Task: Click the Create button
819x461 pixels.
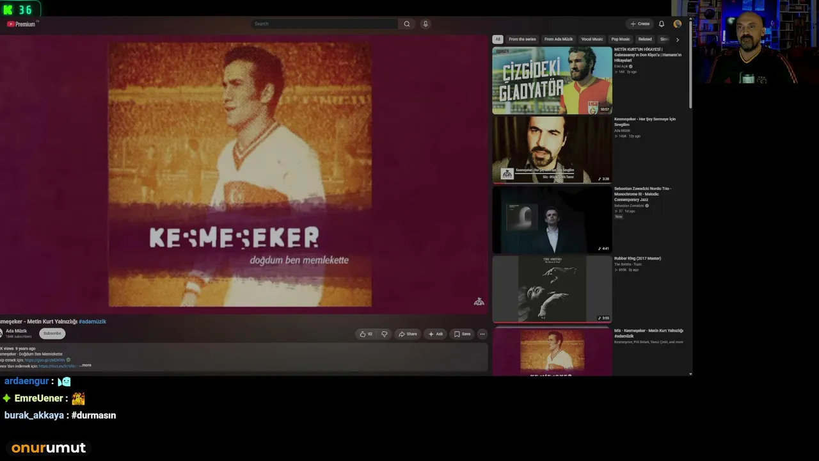Action: (640, 24)
